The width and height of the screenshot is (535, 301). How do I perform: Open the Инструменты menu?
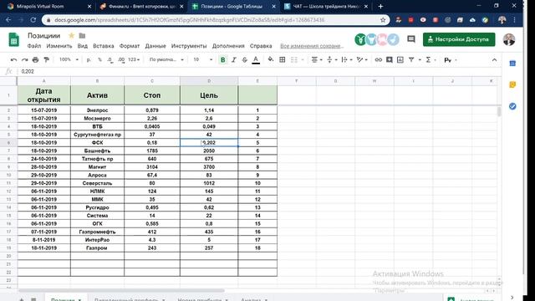[189, 46]
